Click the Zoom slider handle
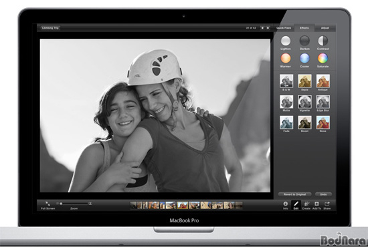The width and height of the screenshot is (368, 247). (61, 204)
